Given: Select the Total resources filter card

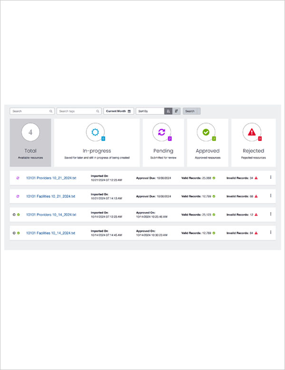Looking at the screenshot, I should pyautogui.click(x=30, y=143).
